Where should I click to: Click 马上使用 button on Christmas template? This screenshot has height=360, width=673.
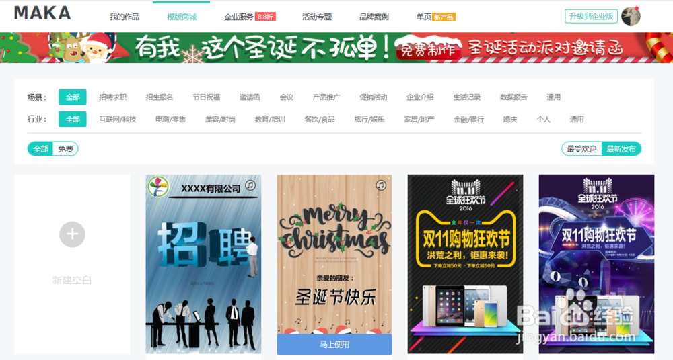(334, 344)
